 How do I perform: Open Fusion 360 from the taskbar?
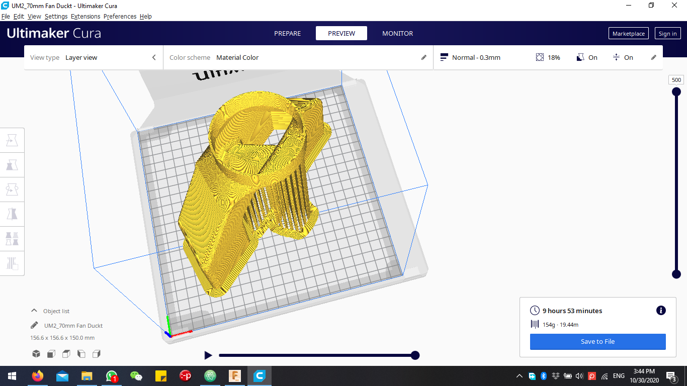point(235,375)
